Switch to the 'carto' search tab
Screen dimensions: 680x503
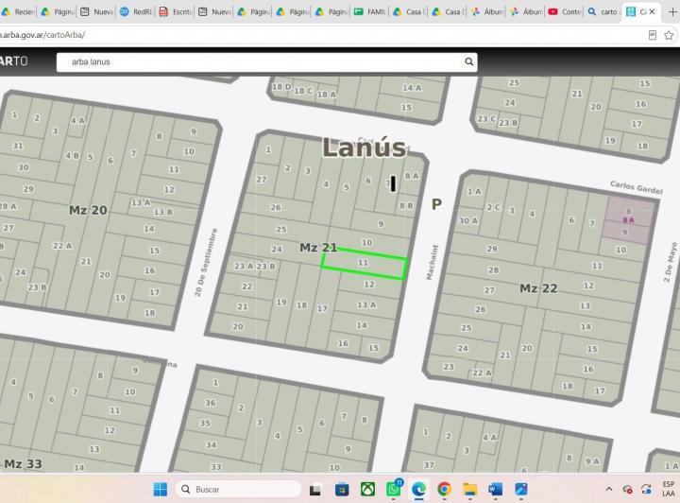603,11
